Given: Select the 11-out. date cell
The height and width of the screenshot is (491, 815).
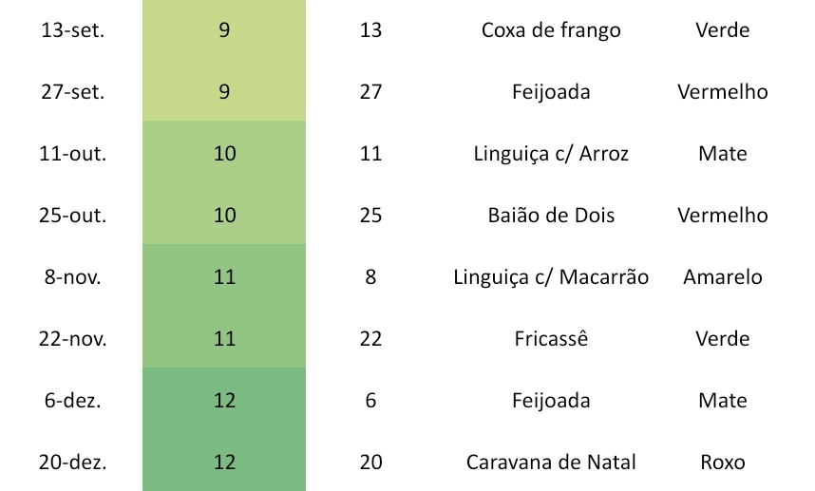Looking at the screenshot, I should pyautogui.click(x=73, y=153).
